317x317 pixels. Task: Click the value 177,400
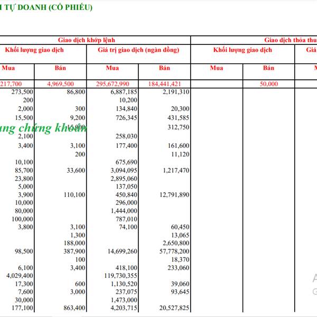tap(127, 146)
